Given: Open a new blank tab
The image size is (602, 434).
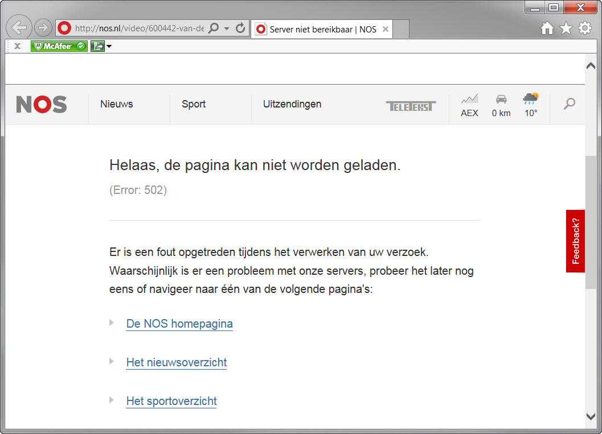Looking at the screenshot, I should tap(401, 30).
